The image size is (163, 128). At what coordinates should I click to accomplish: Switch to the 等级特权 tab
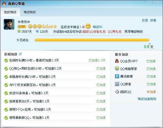(30, 12)
